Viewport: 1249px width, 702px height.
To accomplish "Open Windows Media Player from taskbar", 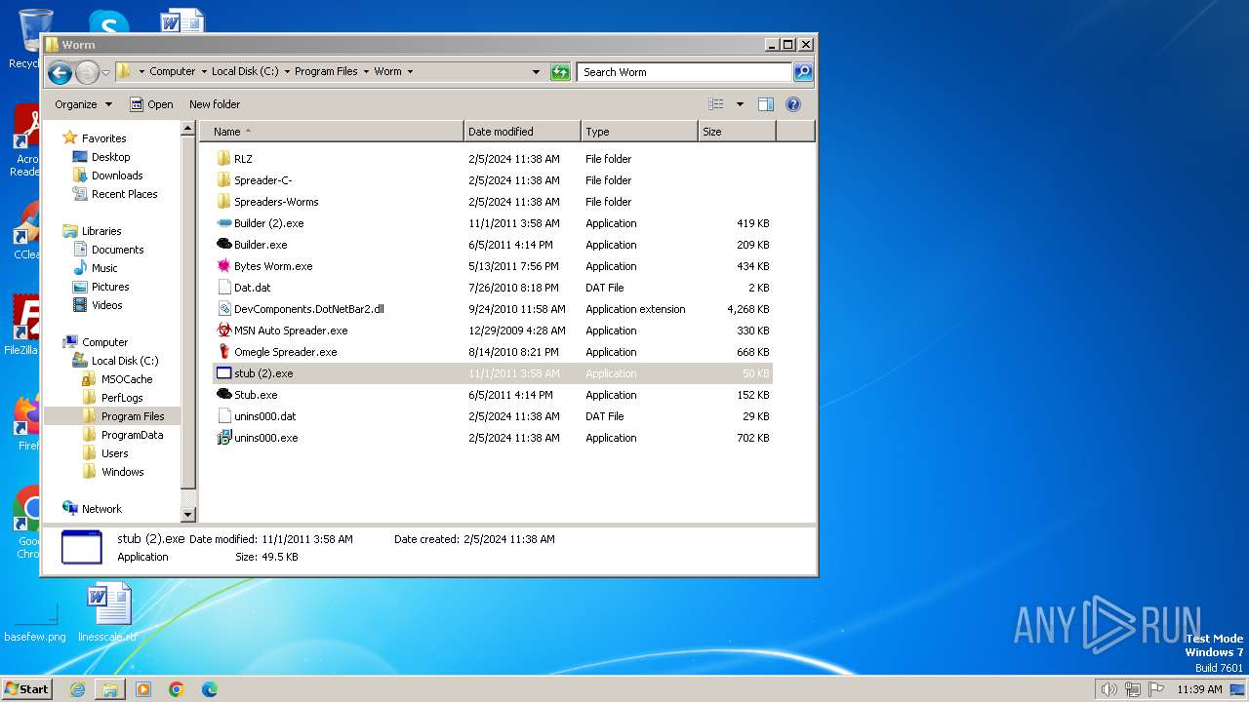I will (x=143, y=689).
